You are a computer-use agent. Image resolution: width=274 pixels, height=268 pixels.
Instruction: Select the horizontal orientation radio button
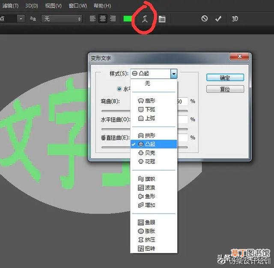tap(119, 89)
